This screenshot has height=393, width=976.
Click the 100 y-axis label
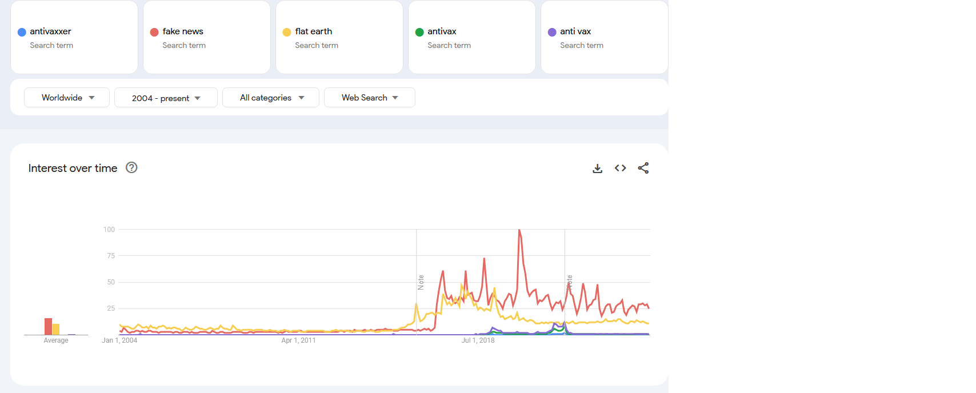click(x=109, y=230)
